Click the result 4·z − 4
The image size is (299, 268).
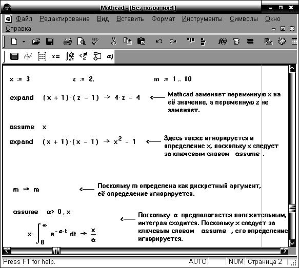pos(127,97)
